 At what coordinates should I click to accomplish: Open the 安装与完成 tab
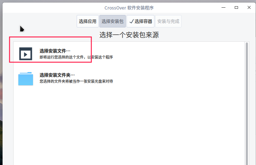point(168,21)
